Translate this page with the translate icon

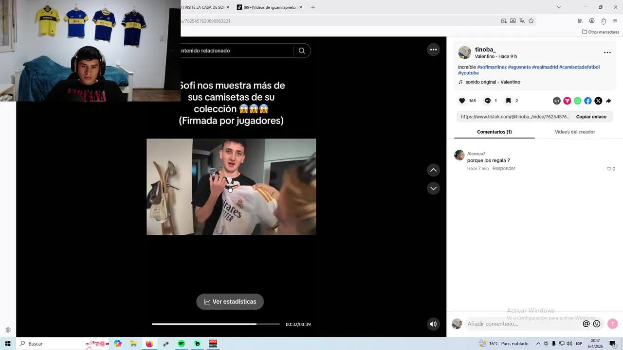(522, 21)
